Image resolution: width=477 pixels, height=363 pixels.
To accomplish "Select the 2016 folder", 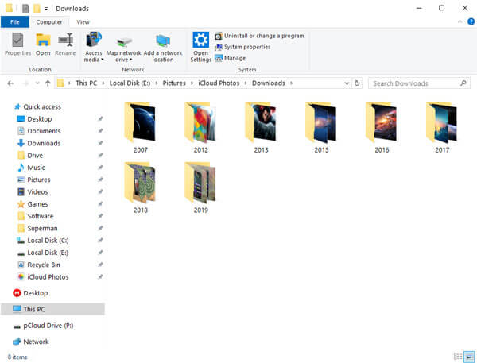I will tap(382, 128).
